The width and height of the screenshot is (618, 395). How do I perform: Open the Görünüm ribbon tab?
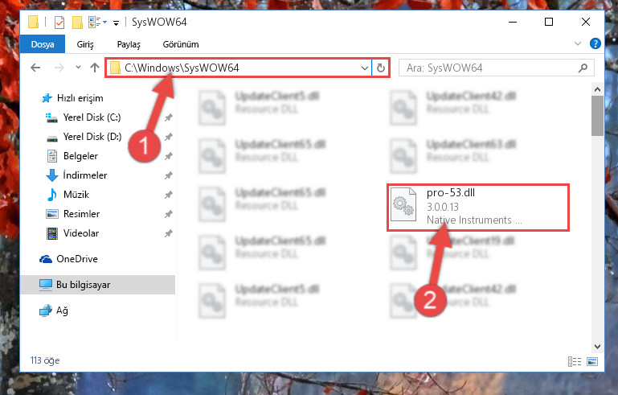(181, 44)
